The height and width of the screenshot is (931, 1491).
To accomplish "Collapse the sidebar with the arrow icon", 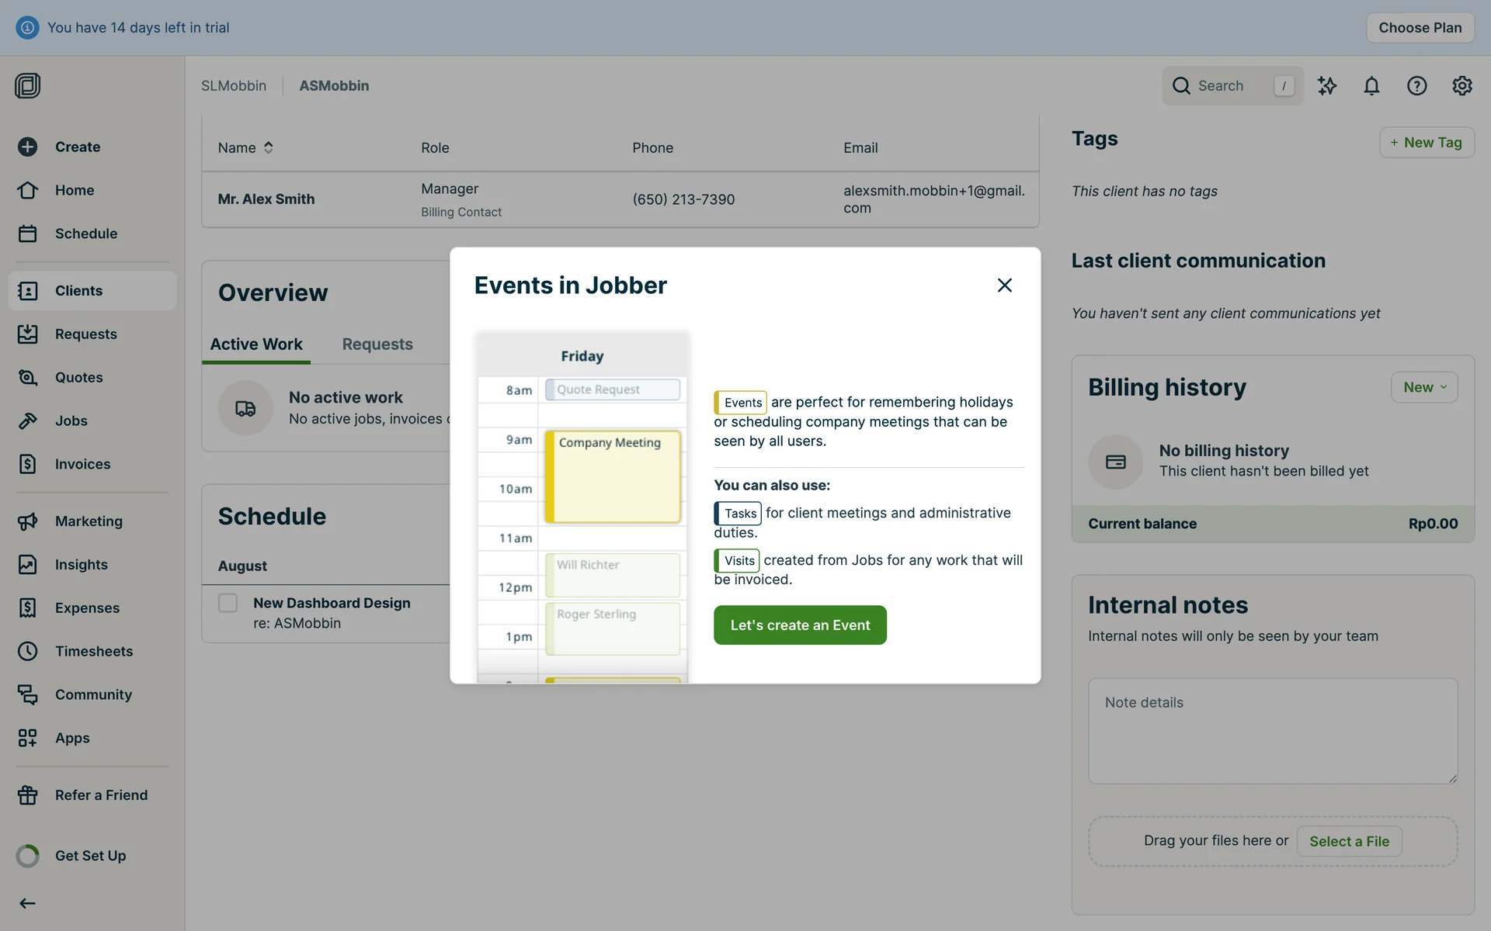I will [28, 903].
